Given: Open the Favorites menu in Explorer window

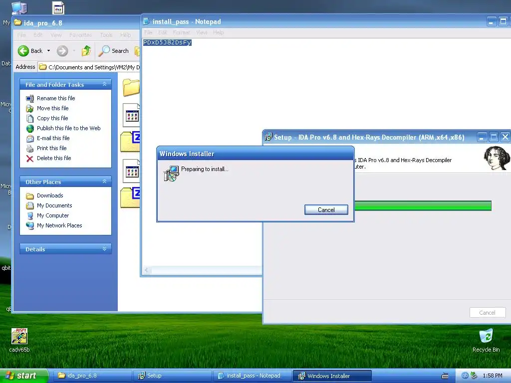Looking at the screenshot, I should point(80,35).
